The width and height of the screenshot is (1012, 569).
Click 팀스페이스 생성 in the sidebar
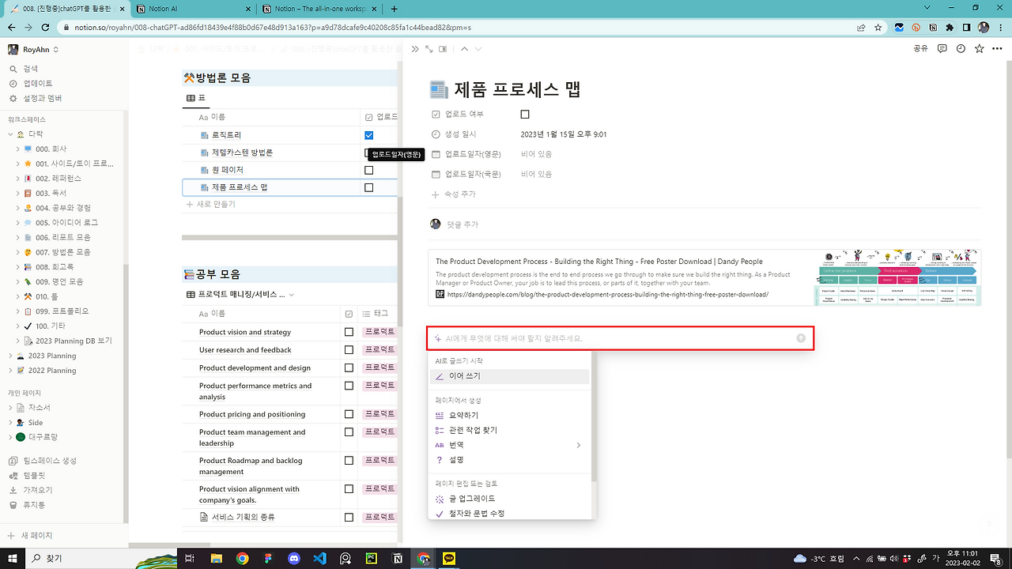pos(42,461)
